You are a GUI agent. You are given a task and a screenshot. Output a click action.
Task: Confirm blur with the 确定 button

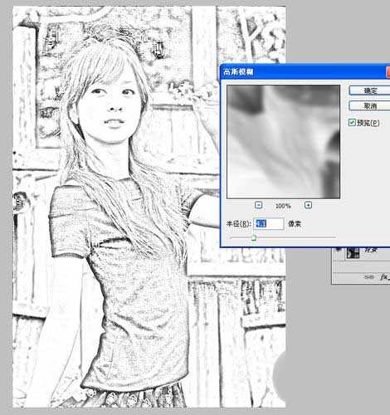369,90
